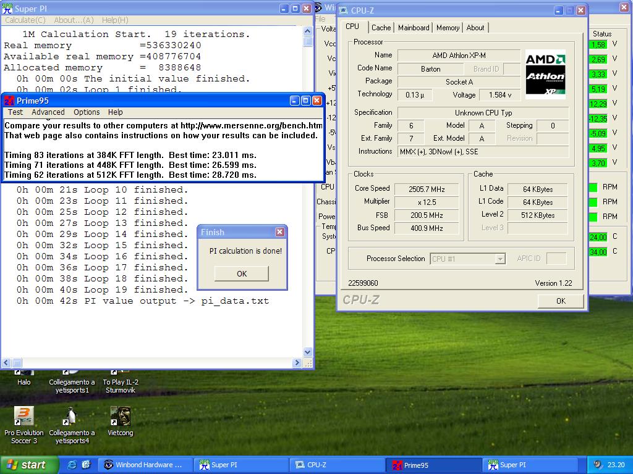The height and width of the screenshot is (474, 633).
Task: Activate the Super PI taskbar button after Winbond Hardware
Action: click(x=240, y=465)
